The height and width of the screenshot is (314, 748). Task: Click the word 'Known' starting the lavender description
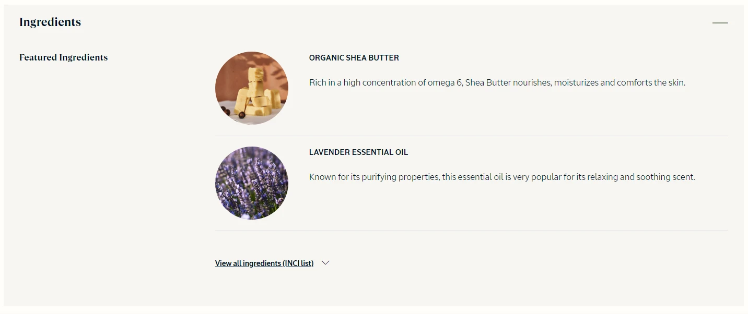coord(322,177)
